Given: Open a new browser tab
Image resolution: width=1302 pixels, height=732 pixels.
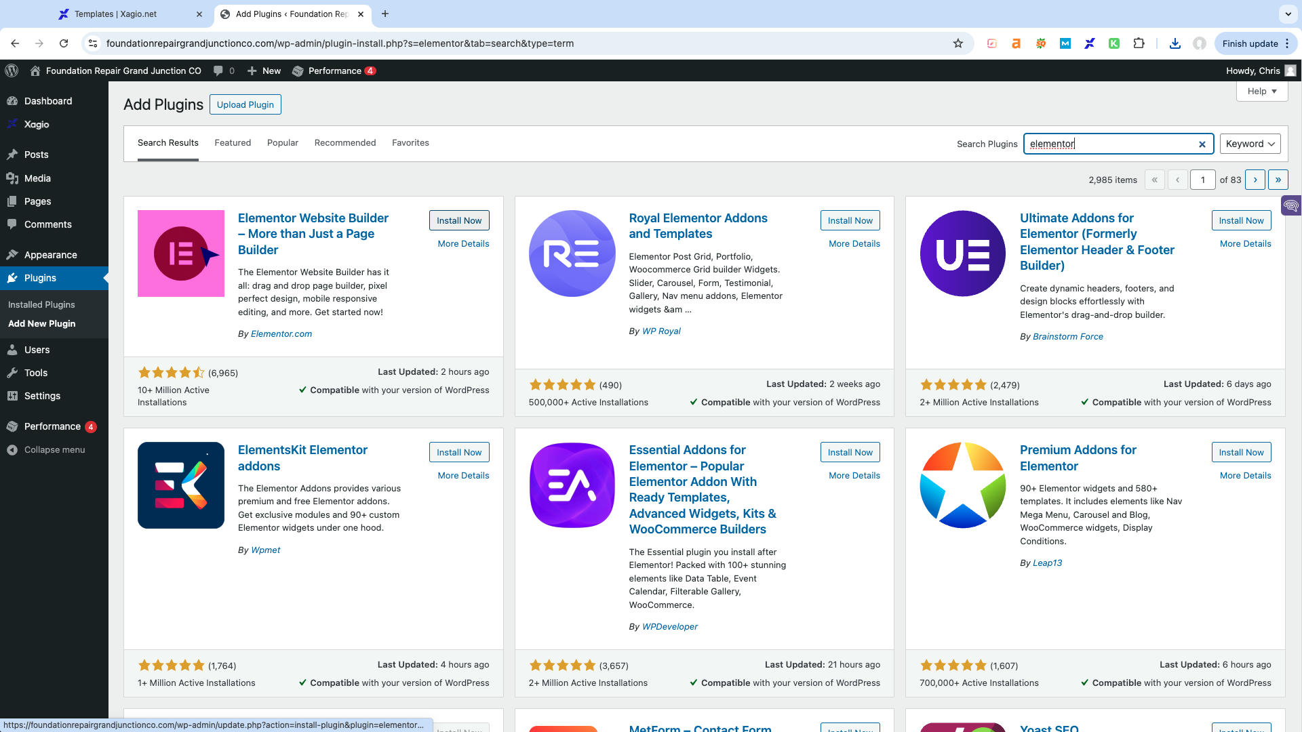Looking at the screenshot, I should click(384, 14).
